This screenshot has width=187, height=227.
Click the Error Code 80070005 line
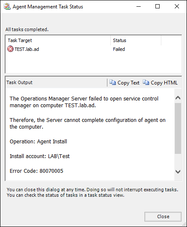point(36,171)
